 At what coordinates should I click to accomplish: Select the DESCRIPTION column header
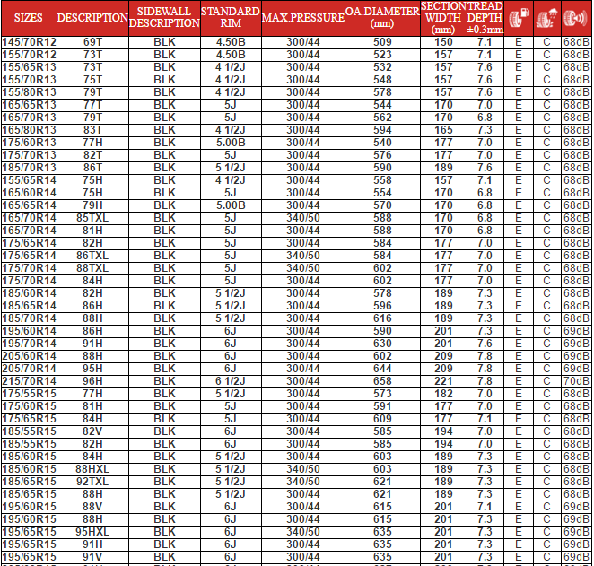92,18
